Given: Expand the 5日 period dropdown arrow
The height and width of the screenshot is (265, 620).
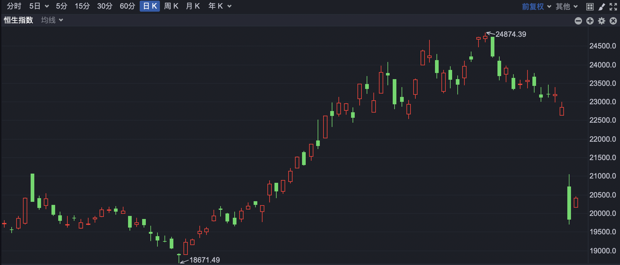Looking at the screenshot, I should (47, 6).
